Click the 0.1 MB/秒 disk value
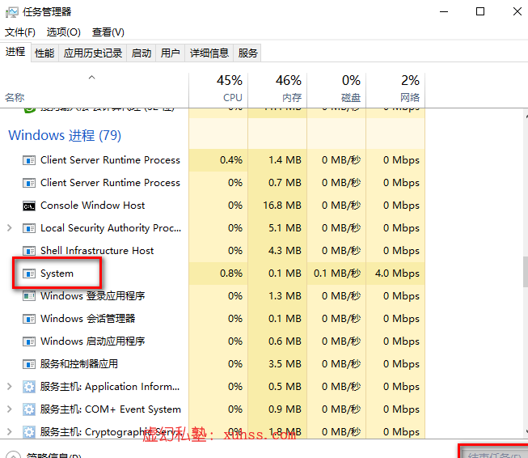 pyautogui.click(x=337, y=274)
